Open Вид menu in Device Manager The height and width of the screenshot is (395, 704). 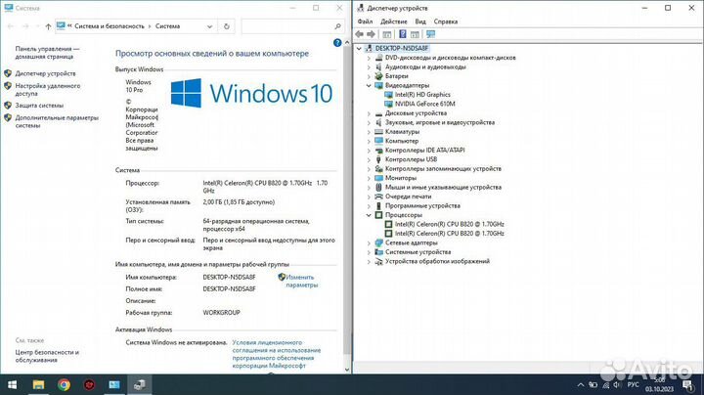click(420, 22)
